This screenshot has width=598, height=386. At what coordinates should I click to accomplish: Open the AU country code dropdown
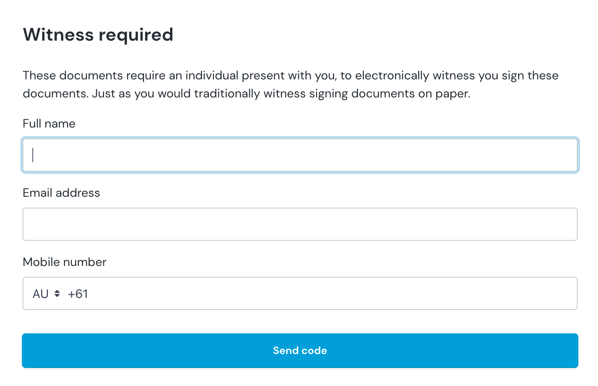46,293
